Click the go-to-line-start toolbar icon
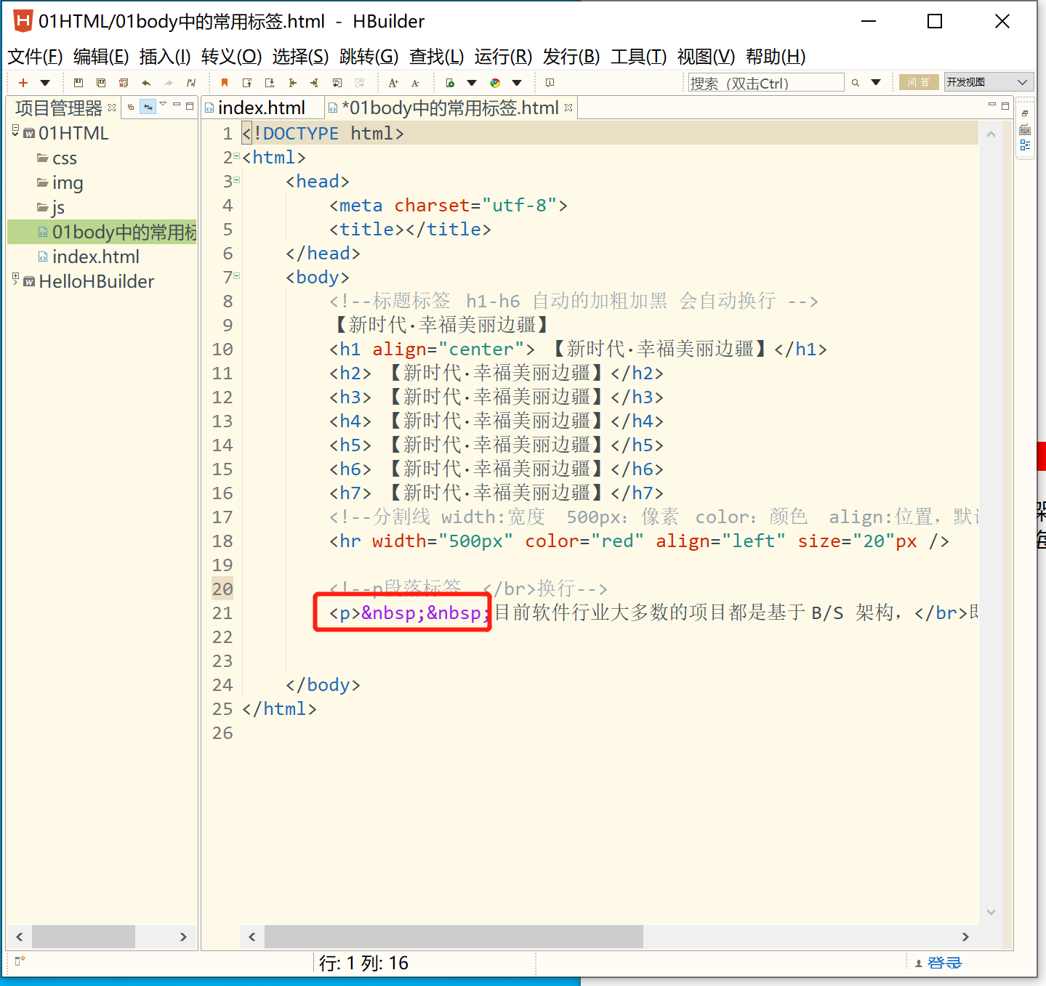Image resolution: width=1046 pixels, height=986 pixels. 292,83
